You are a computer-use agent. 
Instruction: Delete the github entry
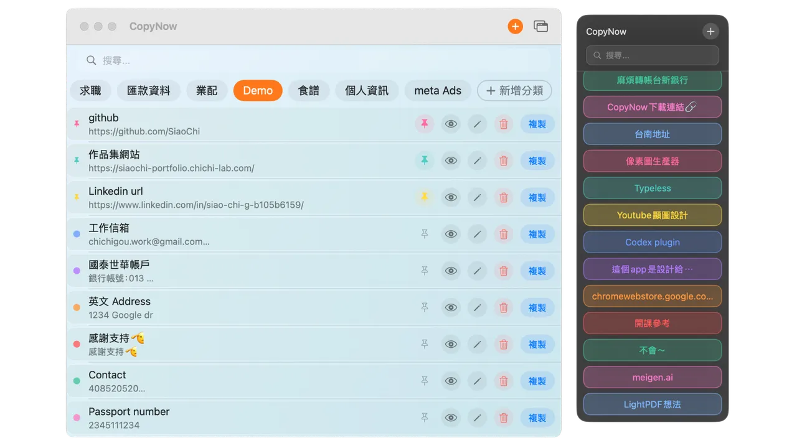(504, 124)
